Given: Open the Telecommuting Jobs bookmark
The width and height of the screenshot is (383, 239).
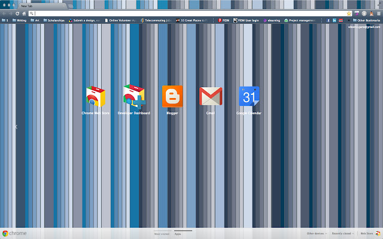Looking at the screenshot, I should click(x=156, y=20).
